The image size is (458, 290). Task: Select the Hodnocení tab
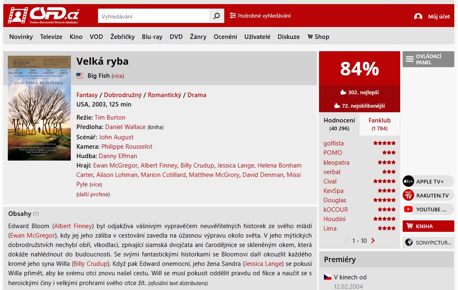tap(339, 124)
